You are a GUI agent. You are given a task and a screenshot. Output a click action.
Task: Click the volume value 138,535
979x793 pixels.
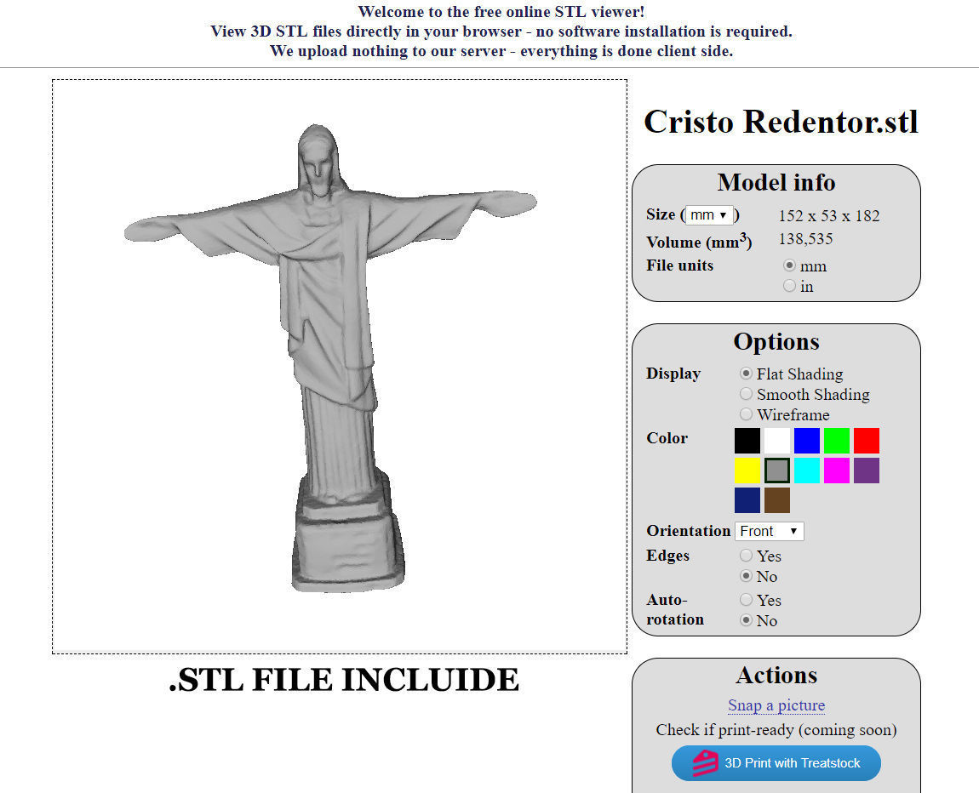pyautogui.click(x=806, y=239)
